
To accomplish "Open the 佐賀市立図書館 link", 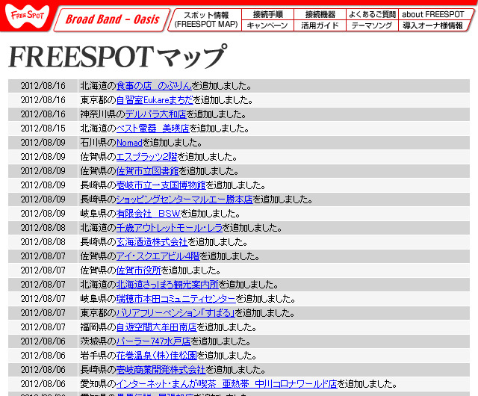I will (x=148, y=171).
